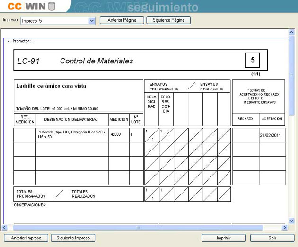Screen dimensions: 298x247
Task: Click the medicion value 42000
Action: click(x=116, y=134)
